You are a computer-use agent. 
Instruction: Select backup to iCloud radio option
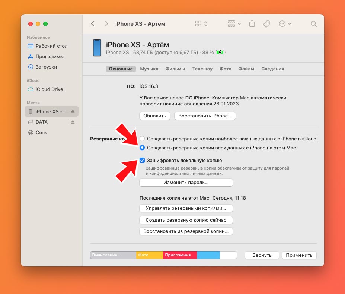pyautogui.click(x=142, y=139)
